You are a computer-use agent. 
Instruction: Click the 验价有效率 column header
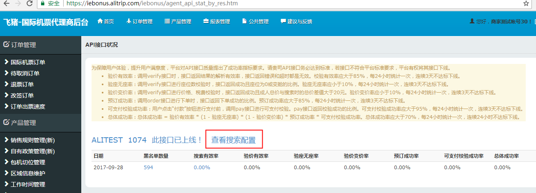pos(256,156)
